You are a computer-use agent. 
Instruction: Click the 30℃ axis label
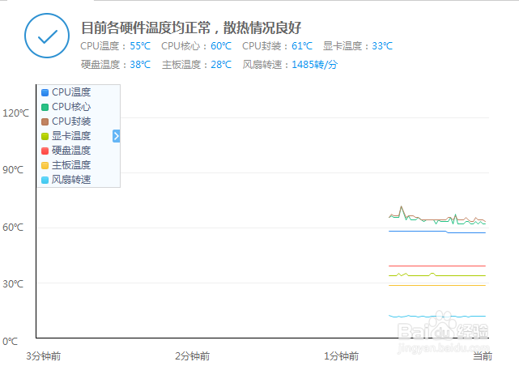point(13,284)
